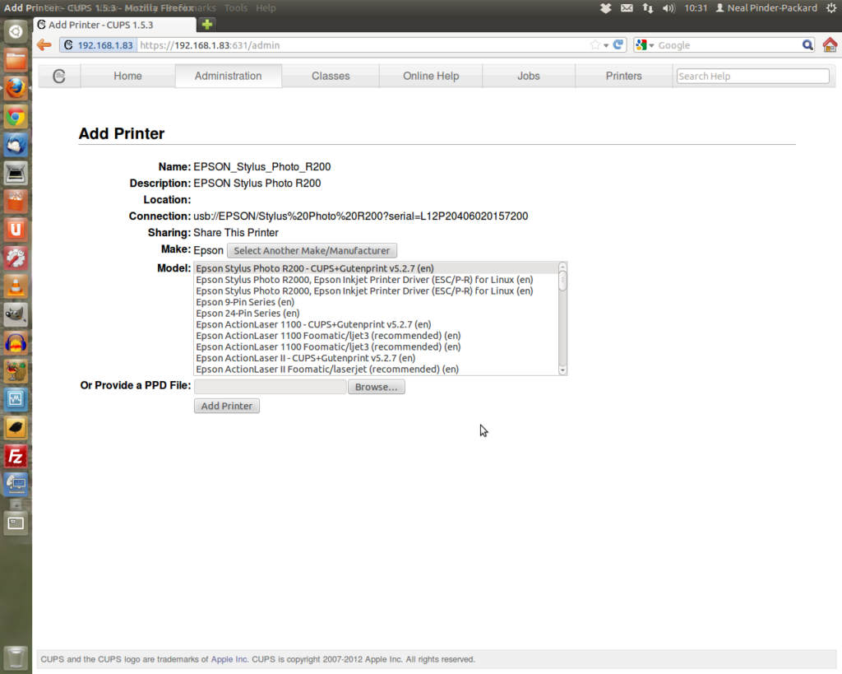
Task: Select the Add Printer browser tab
Action: pos(115,25)
